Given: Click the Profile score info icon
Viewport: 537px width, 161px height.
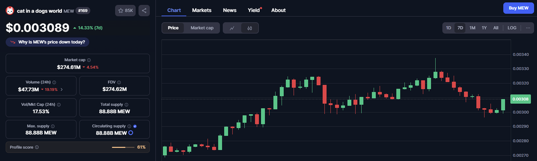Looking at the screenshot, I should pos(37,147).
